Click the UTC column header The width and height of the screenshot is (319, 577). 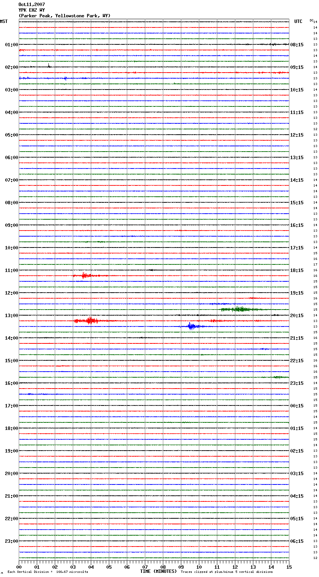coord(298,21)
